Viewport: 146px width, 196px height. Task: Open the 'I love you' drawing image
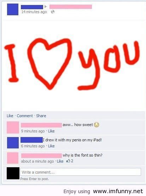tap(72, 64)
